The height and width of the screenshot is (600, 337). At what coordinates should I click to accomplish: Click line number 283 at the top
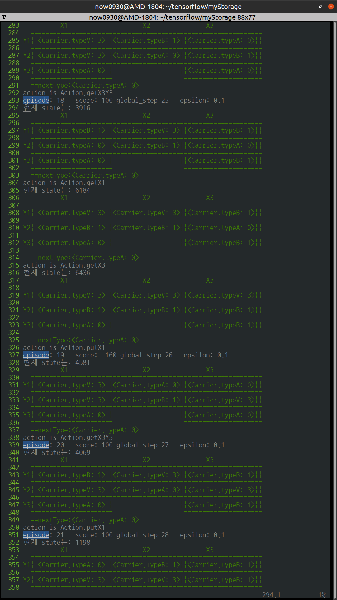pyautogui.click(x=14, y=25)
